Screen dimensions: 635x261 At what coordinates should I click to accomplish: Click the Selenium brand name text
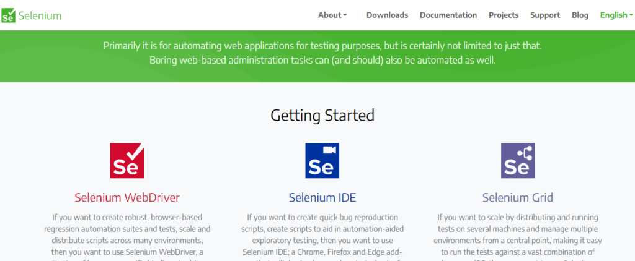[x=40, y=15]
